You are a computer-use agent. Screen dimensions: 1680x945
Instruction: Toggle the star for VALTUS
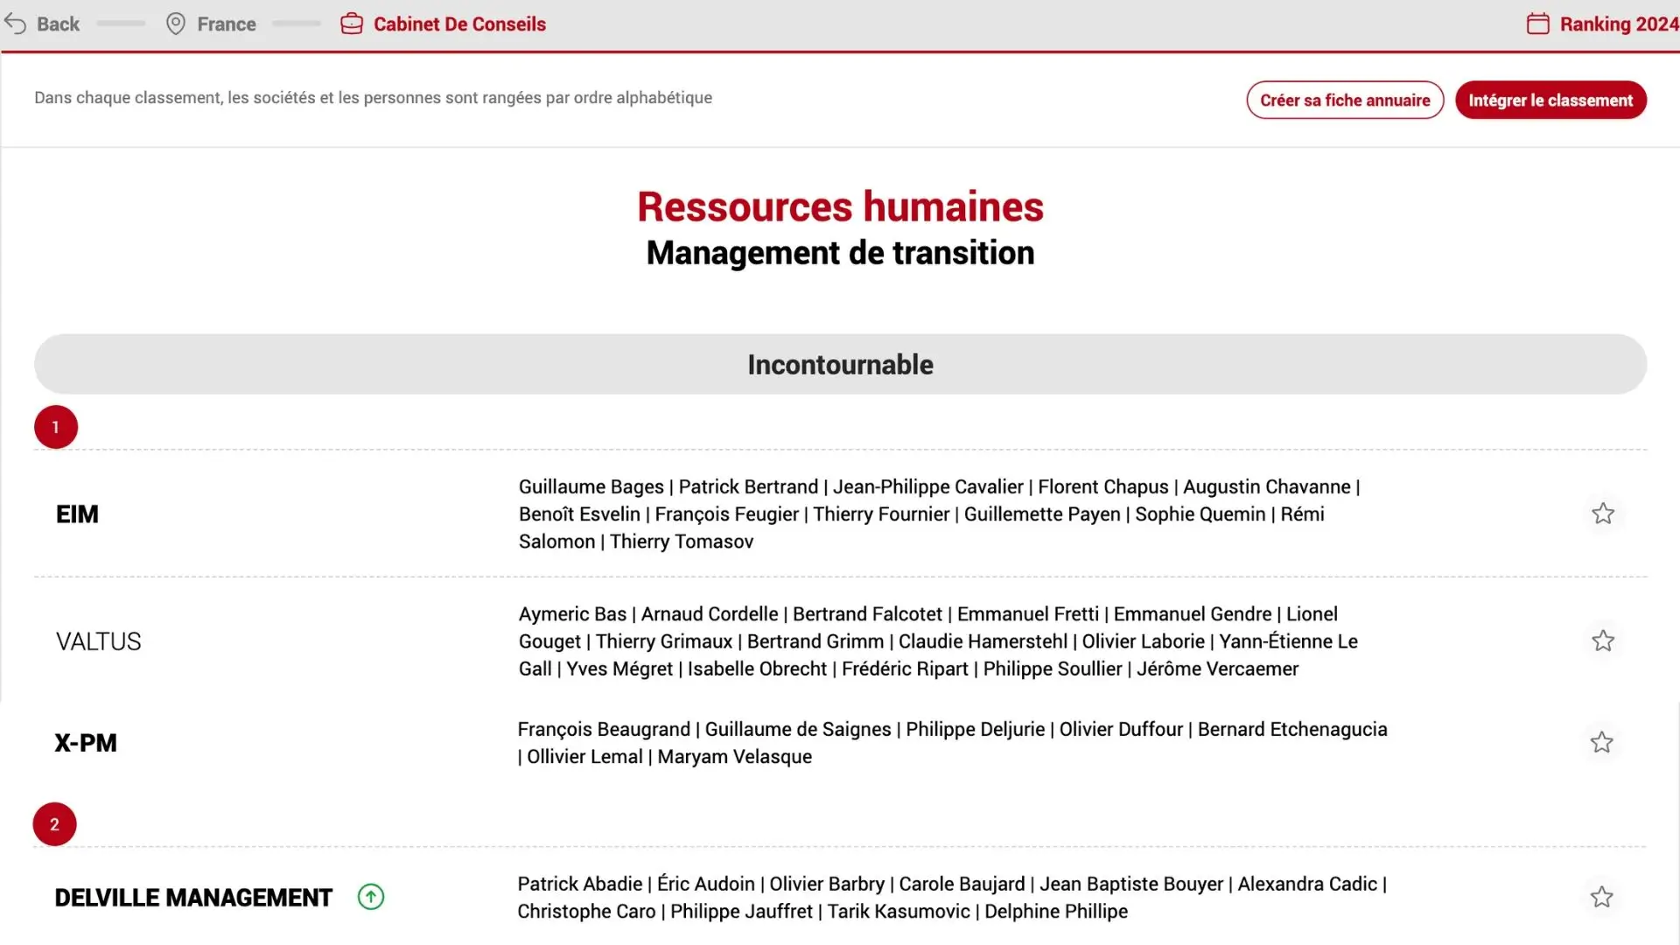[x=1602, y=641]
